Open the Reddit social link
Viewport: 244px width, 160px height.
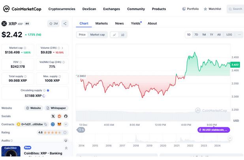pos(60,116)
